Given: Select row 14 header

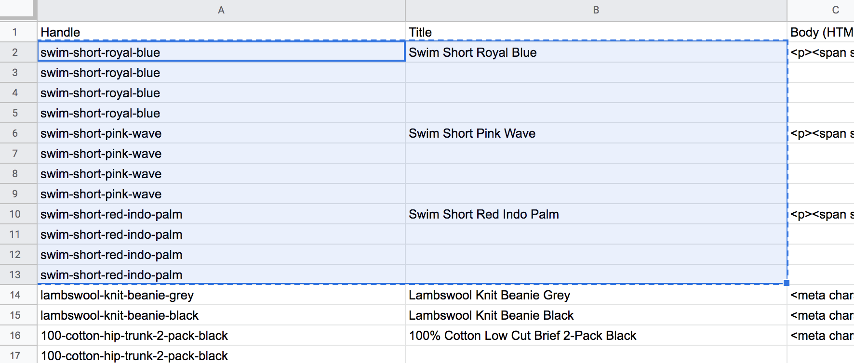Looking at the screenshot, I should (15, 295).
